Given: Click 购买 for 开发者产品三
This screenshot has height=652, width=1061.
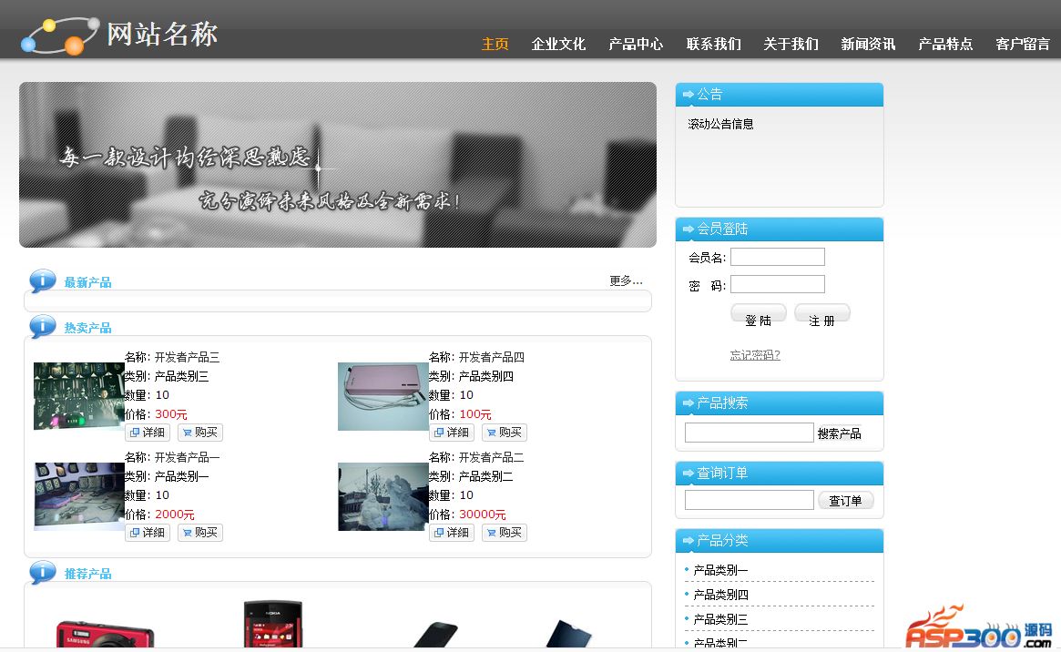Looking at the screenshot, I should pyautogui.click(x=200, y=433).
